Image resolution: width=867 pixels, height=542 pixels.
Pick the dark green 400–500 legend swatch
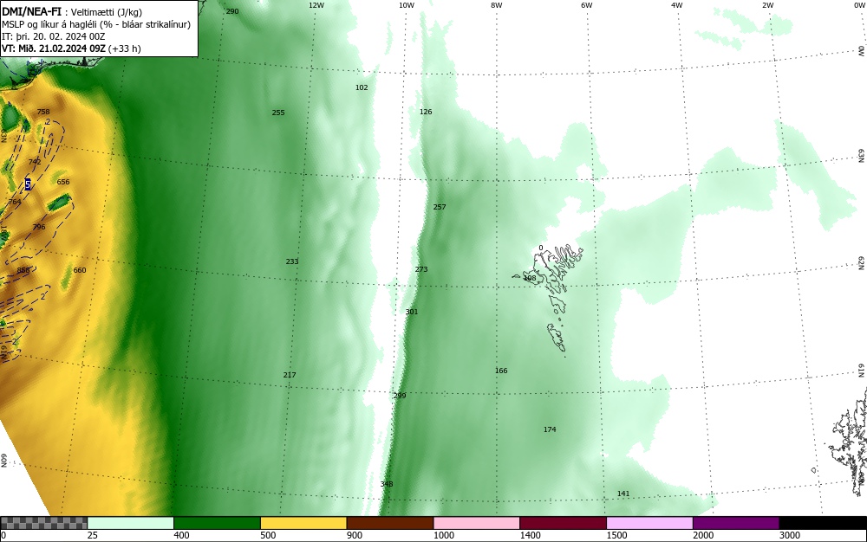(217, 523)
